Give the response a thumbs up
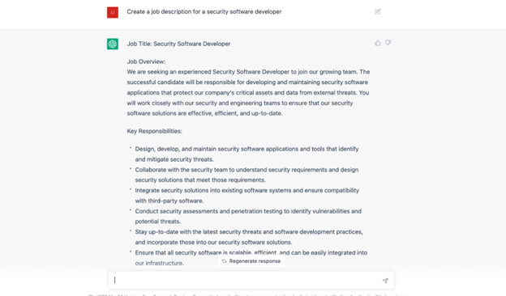 click(378, 43)
